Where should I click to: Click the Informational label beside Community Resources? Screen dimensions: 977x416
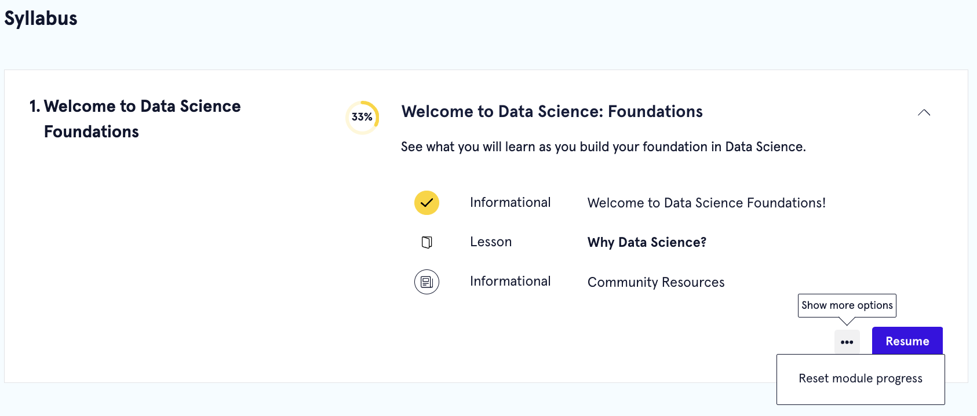tap(510, 281)
